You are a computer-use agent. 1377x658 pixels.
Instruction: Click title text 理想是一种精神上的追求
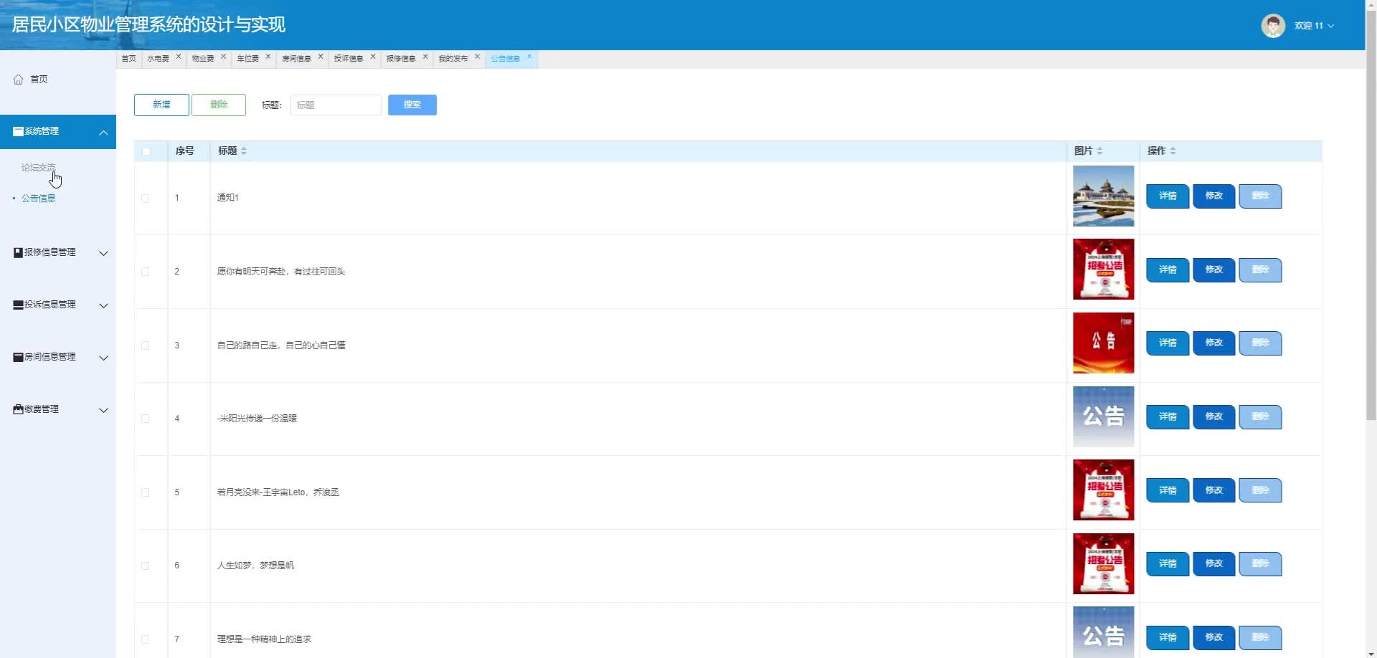point(264,639)
